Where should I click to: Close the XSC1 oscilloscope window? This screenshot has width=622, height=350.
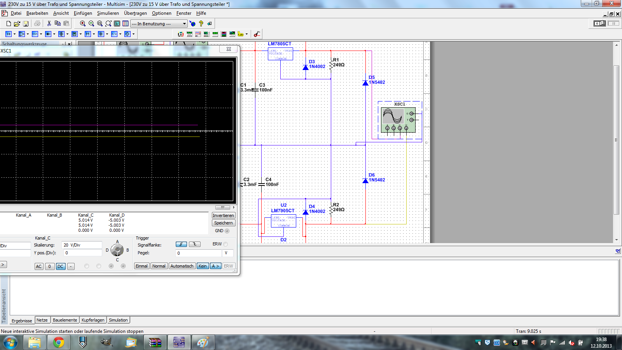(229, 49)
